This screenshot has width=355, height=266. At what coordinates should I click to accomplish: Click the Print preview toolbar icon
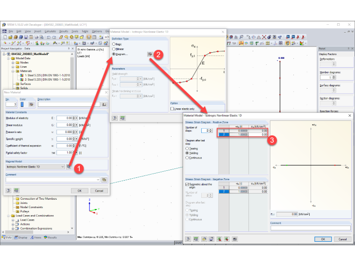click(42, 37)
